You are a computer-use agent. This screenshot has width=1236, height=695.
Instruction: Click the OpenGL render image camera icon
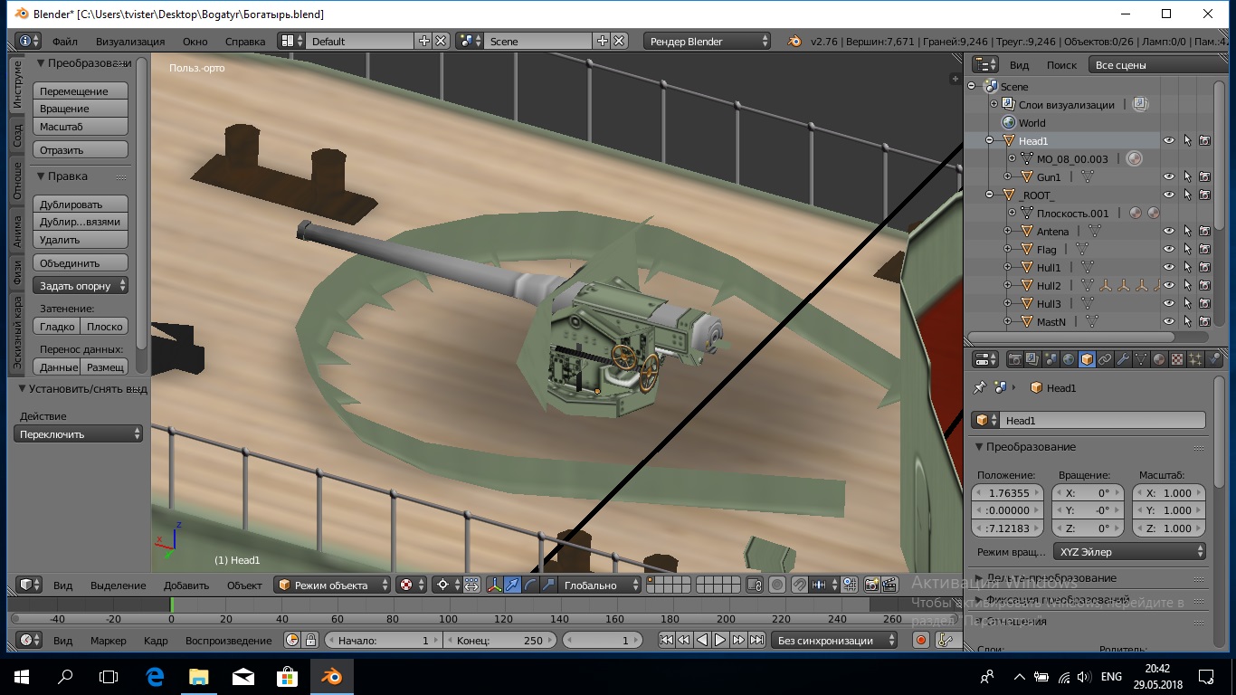[871, 586]
